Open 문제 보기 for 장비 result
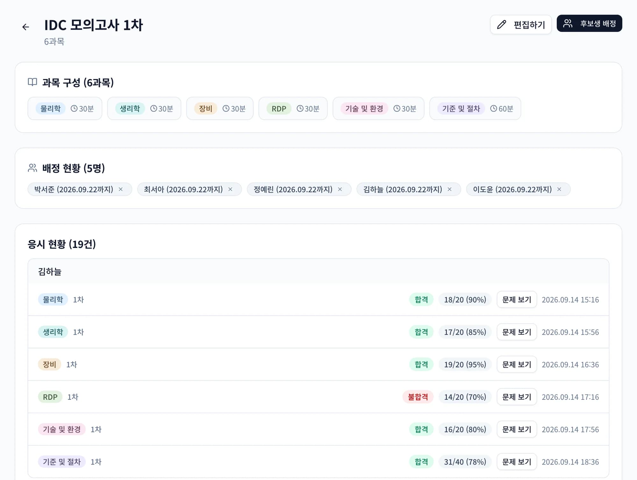The image size is (637, 480). point(517,364)
